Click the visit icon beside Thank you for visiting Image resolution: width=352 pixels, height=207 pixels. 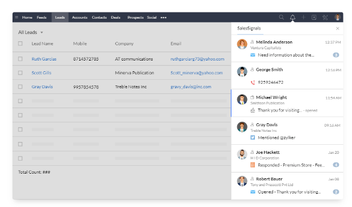tap(253, 110)
